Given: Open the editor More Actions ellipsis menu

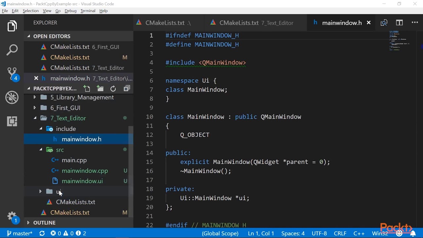Looking at the screenshot, I should (415, 23).
